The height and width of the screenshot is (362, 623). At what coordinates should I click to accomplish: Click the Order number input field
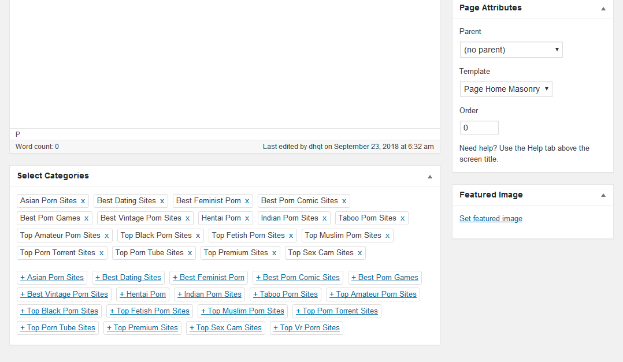479,128
